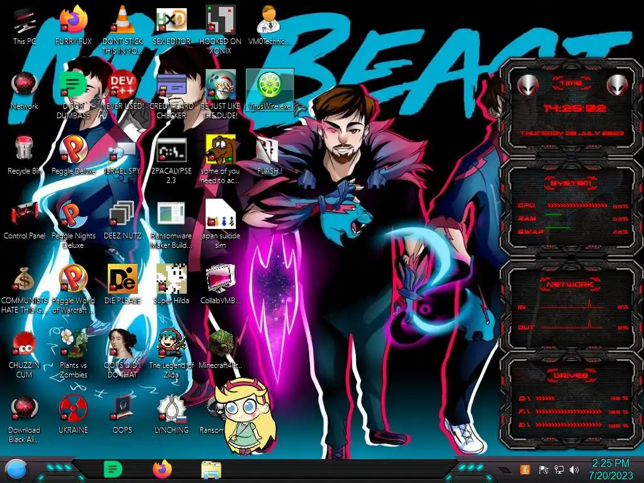
Task: Open the network tray icon
Action: click(x=559, y=470)
